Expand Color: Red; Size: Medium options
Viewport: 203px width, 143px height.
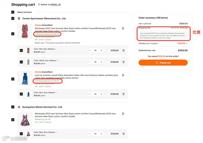[45, 49]
